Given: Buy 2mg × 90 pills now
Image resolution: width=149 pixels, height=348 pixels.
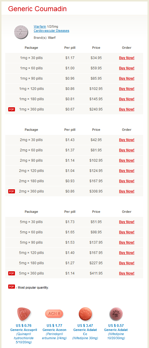Looking at the screenshot, I should pyautogui.click(x=127, y=160).
